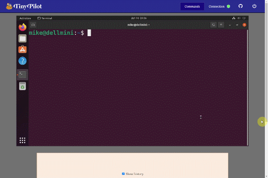
Task: Click the power icon in the header
Action: (254, 6)
